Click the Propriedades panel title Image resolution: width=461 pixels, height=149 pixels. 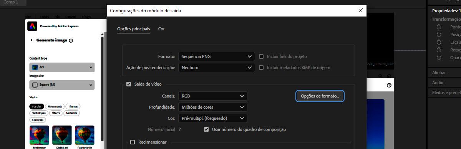(446, 11)
